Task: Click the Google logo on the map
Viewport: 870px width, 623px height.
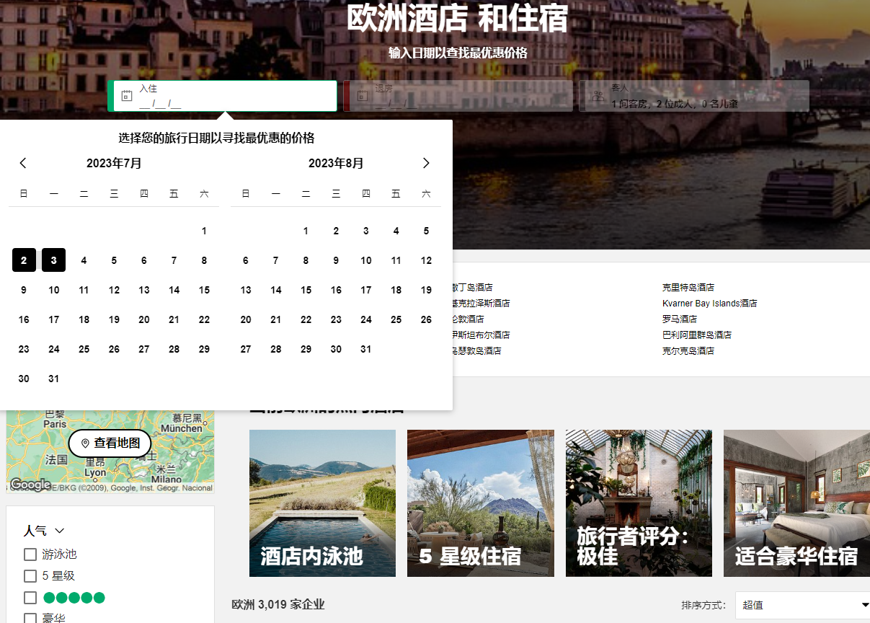Action: pyautogui.click(x=30, y=485)
